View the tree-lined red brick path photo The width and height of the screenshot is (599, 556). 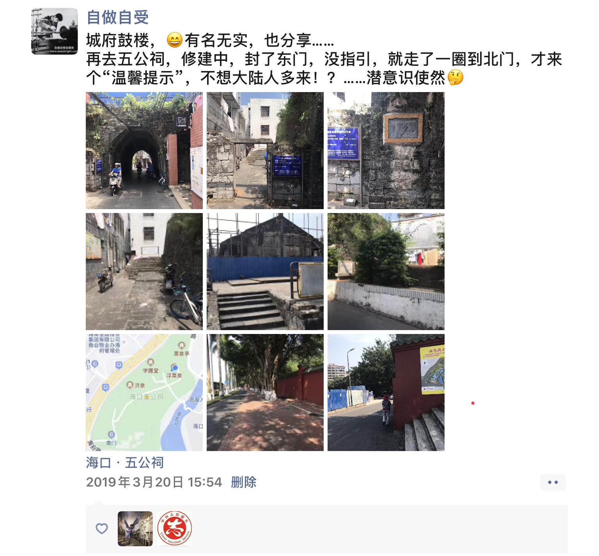coord(265,393)
